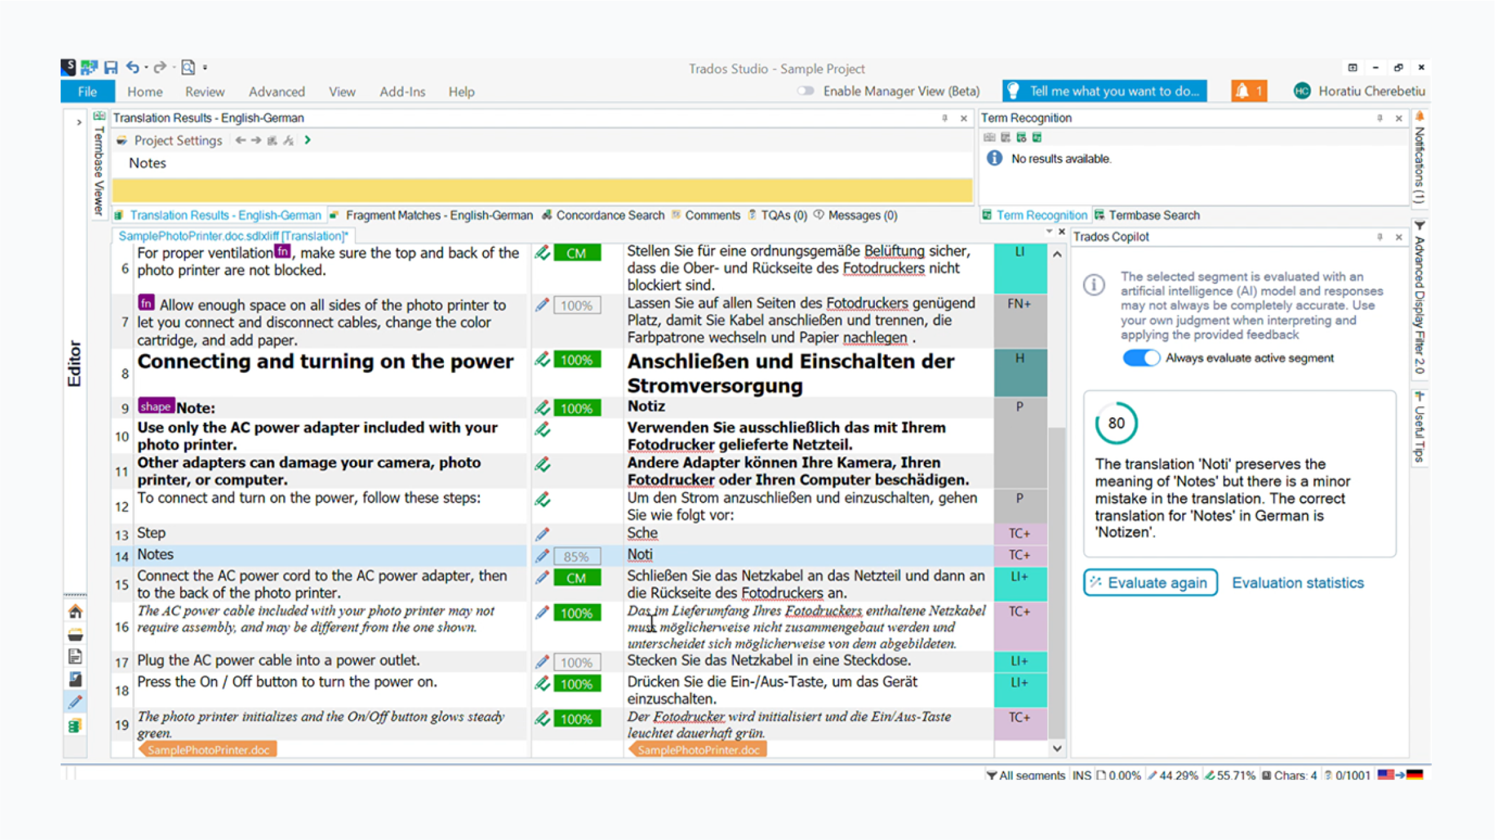Open the Undo dropdown arrow
This screenshot has width=1495, height=840.
click(x=146, y=68)
